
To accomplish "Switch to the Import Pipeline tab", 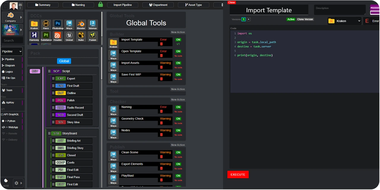I will [x=122, y=5].
